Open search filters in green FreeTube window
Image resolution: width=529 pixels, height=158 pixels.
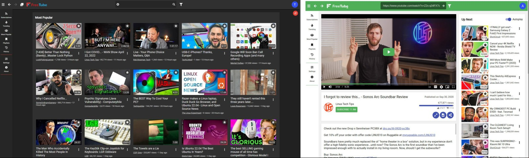[449, 6]
